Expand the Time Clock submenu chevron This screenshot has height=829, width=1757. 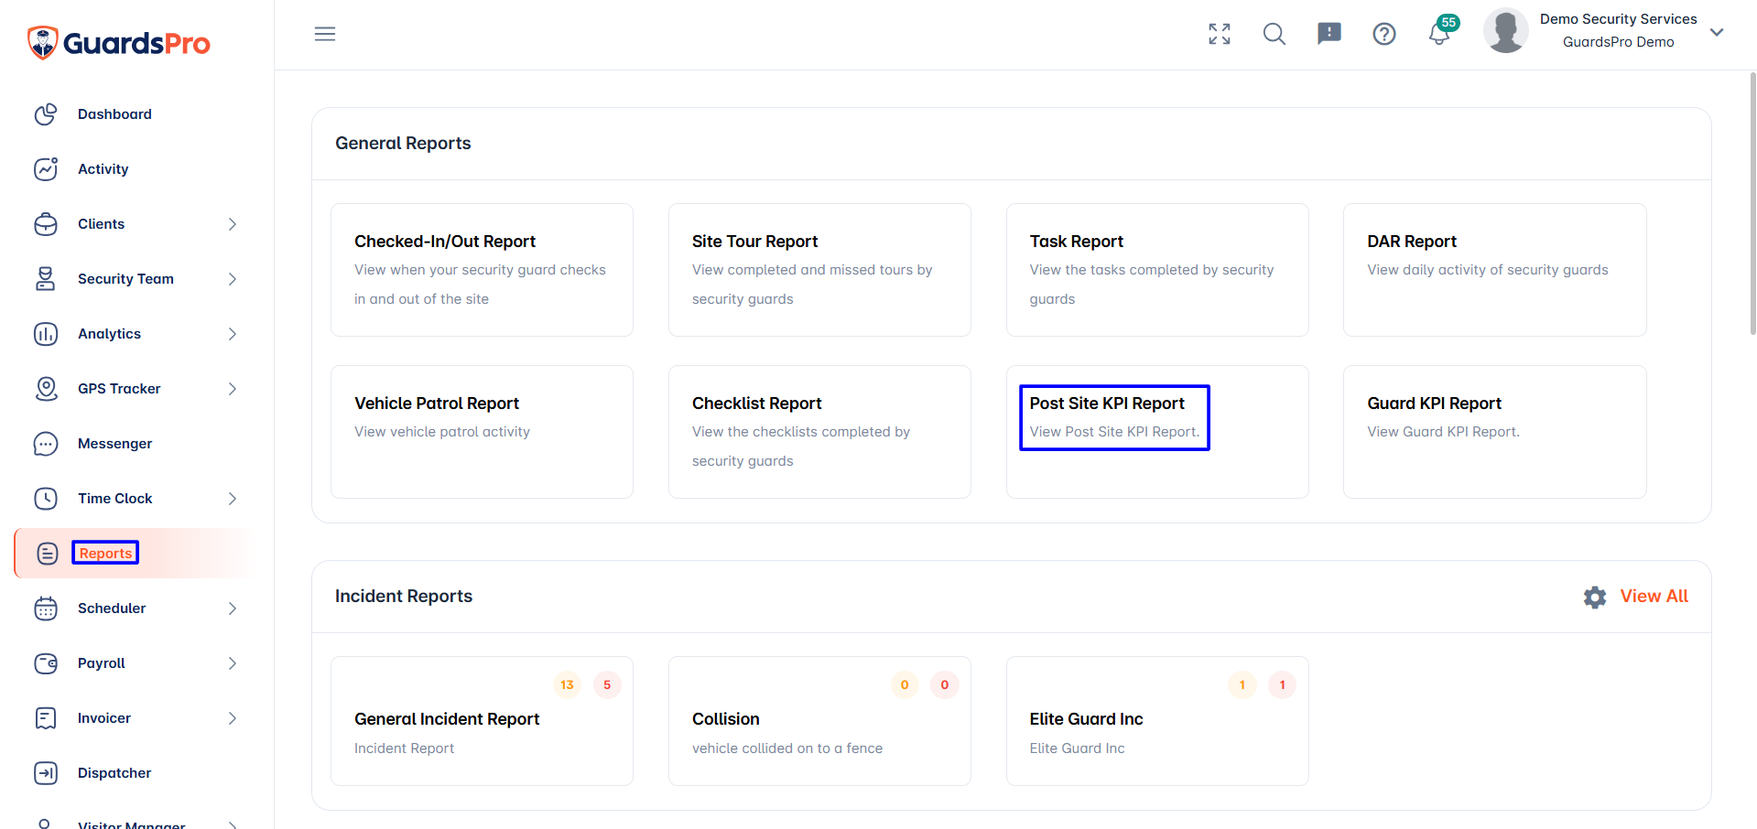233,499
